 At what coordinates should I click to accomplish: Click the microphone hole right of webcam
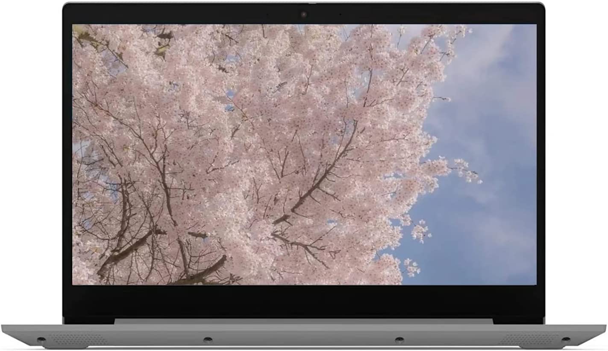click(x=340, y=15)
